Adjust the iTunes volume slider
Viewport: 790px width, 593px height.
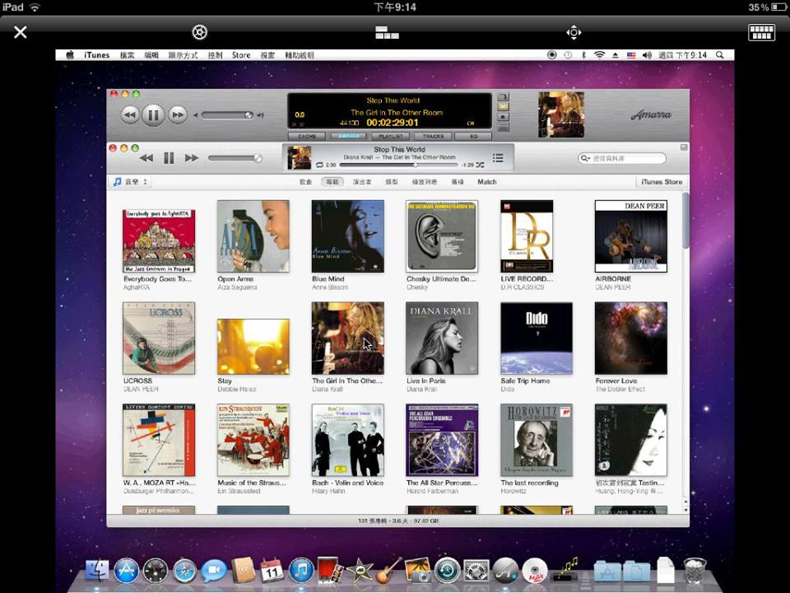tap(235, 158)
